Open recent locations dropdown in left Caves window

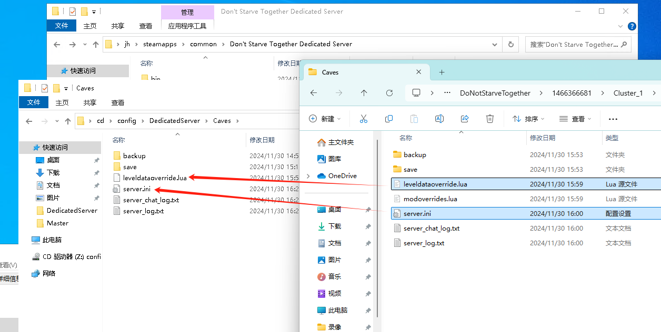(x=56, y=121)
